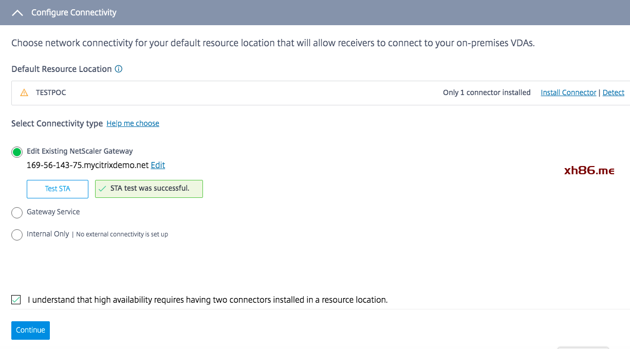Select Edit Existing NetScaler Gateway radio button
This screenshot has width=630, height=349.
pos(17,152)
